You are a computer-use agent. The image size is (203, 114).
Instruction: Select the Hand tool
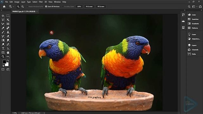8,53
